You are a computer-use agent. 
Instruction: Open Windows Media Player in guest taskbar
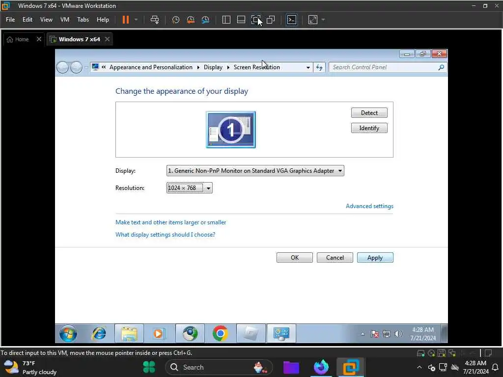tap(158, 333)
